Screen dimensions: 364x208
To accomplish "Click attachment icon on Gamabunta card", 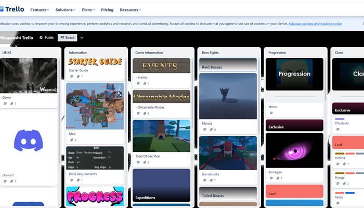I will coord(211,180).
